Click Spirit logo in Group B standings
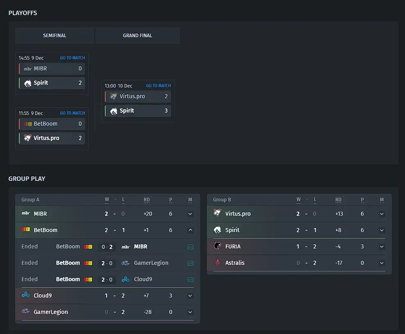This screenshot has height=334, width=405. tap(217, 230)
